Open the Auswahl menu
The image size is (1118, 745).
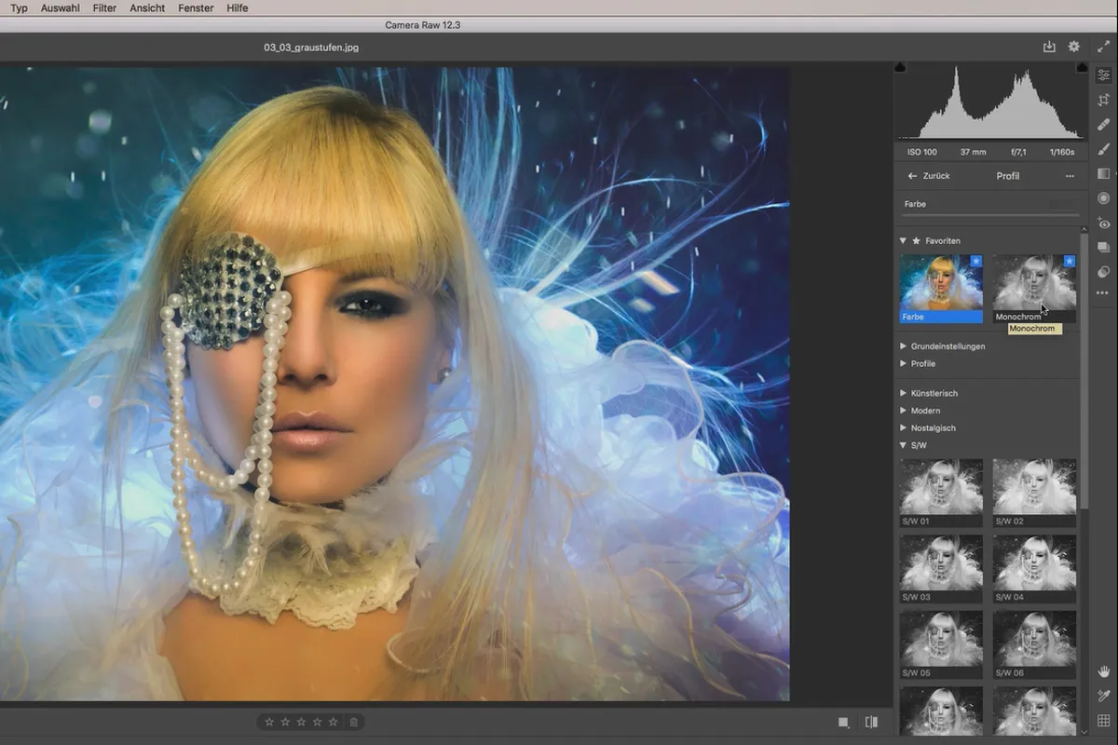[61, 7]
